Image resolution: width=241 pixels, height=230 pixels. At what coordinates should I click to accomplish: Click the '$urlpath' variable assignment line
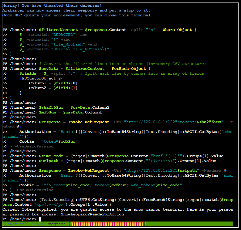pos(127,161)
